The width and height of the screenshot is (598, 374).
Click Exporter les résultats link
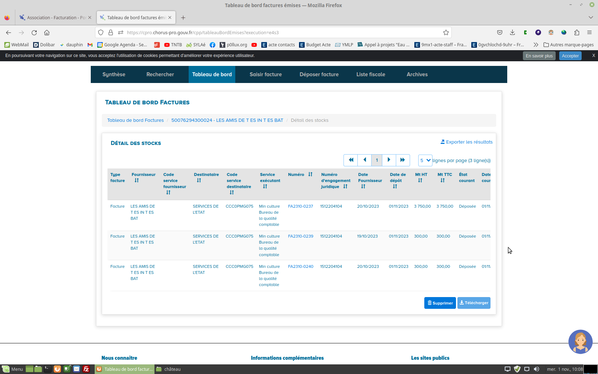[467, 142]
